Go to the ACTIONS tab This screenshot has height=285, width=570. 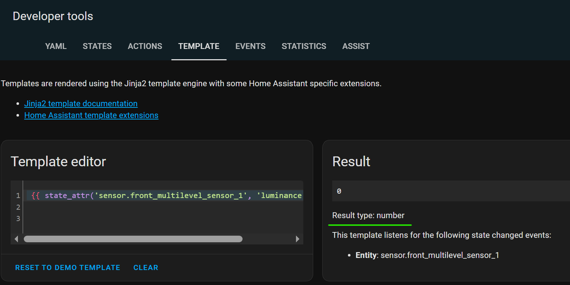coord(145,46)
